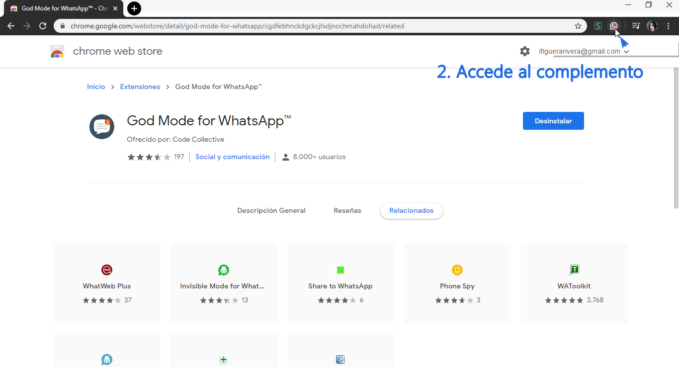Reload the page with refresh icon
Viewport: 679px width, 367px height.
point(43,26)
